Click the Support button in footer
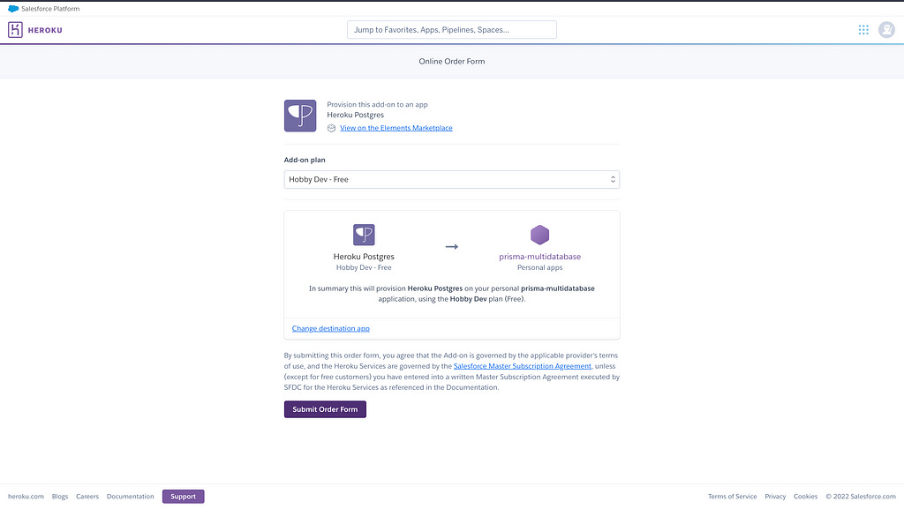This screenshot has height=509, width=904. click(x=183, y=497)
